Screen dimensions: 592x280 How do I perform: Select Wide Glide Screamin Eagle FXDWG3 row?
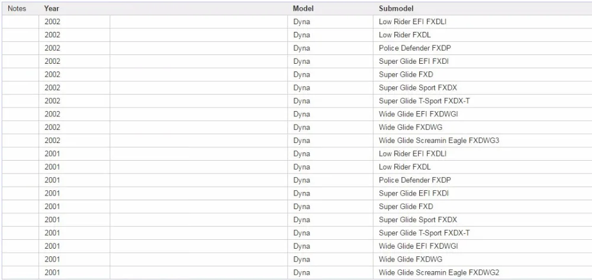296,141
